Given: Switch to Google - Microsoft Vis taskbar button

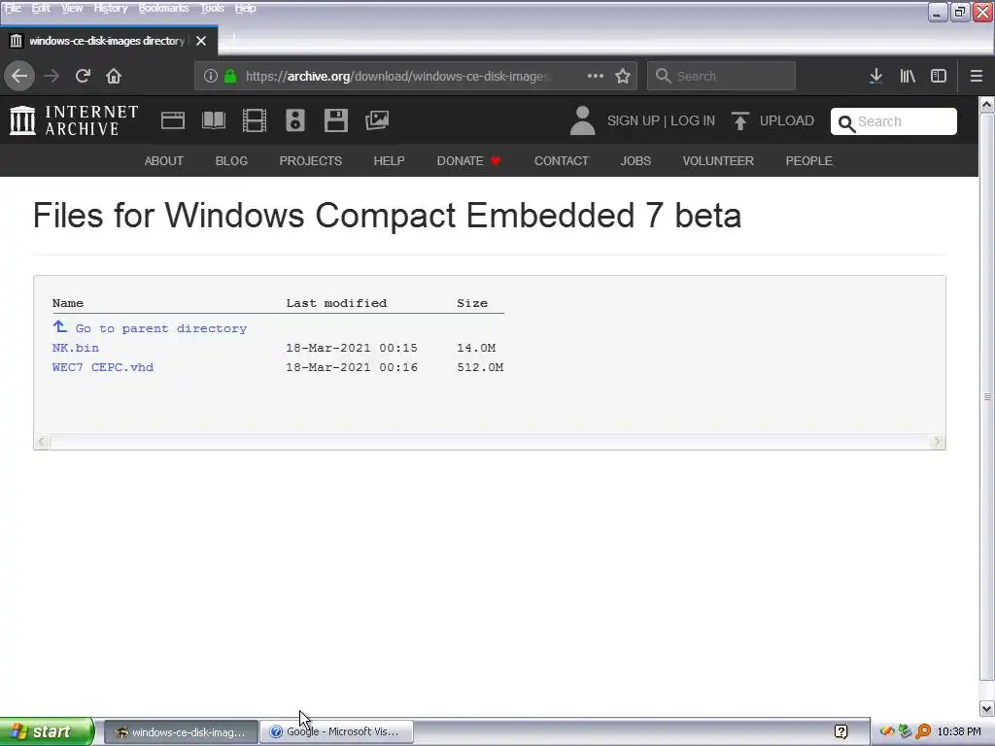Looking at the screenshot, I should pos(337,732).
